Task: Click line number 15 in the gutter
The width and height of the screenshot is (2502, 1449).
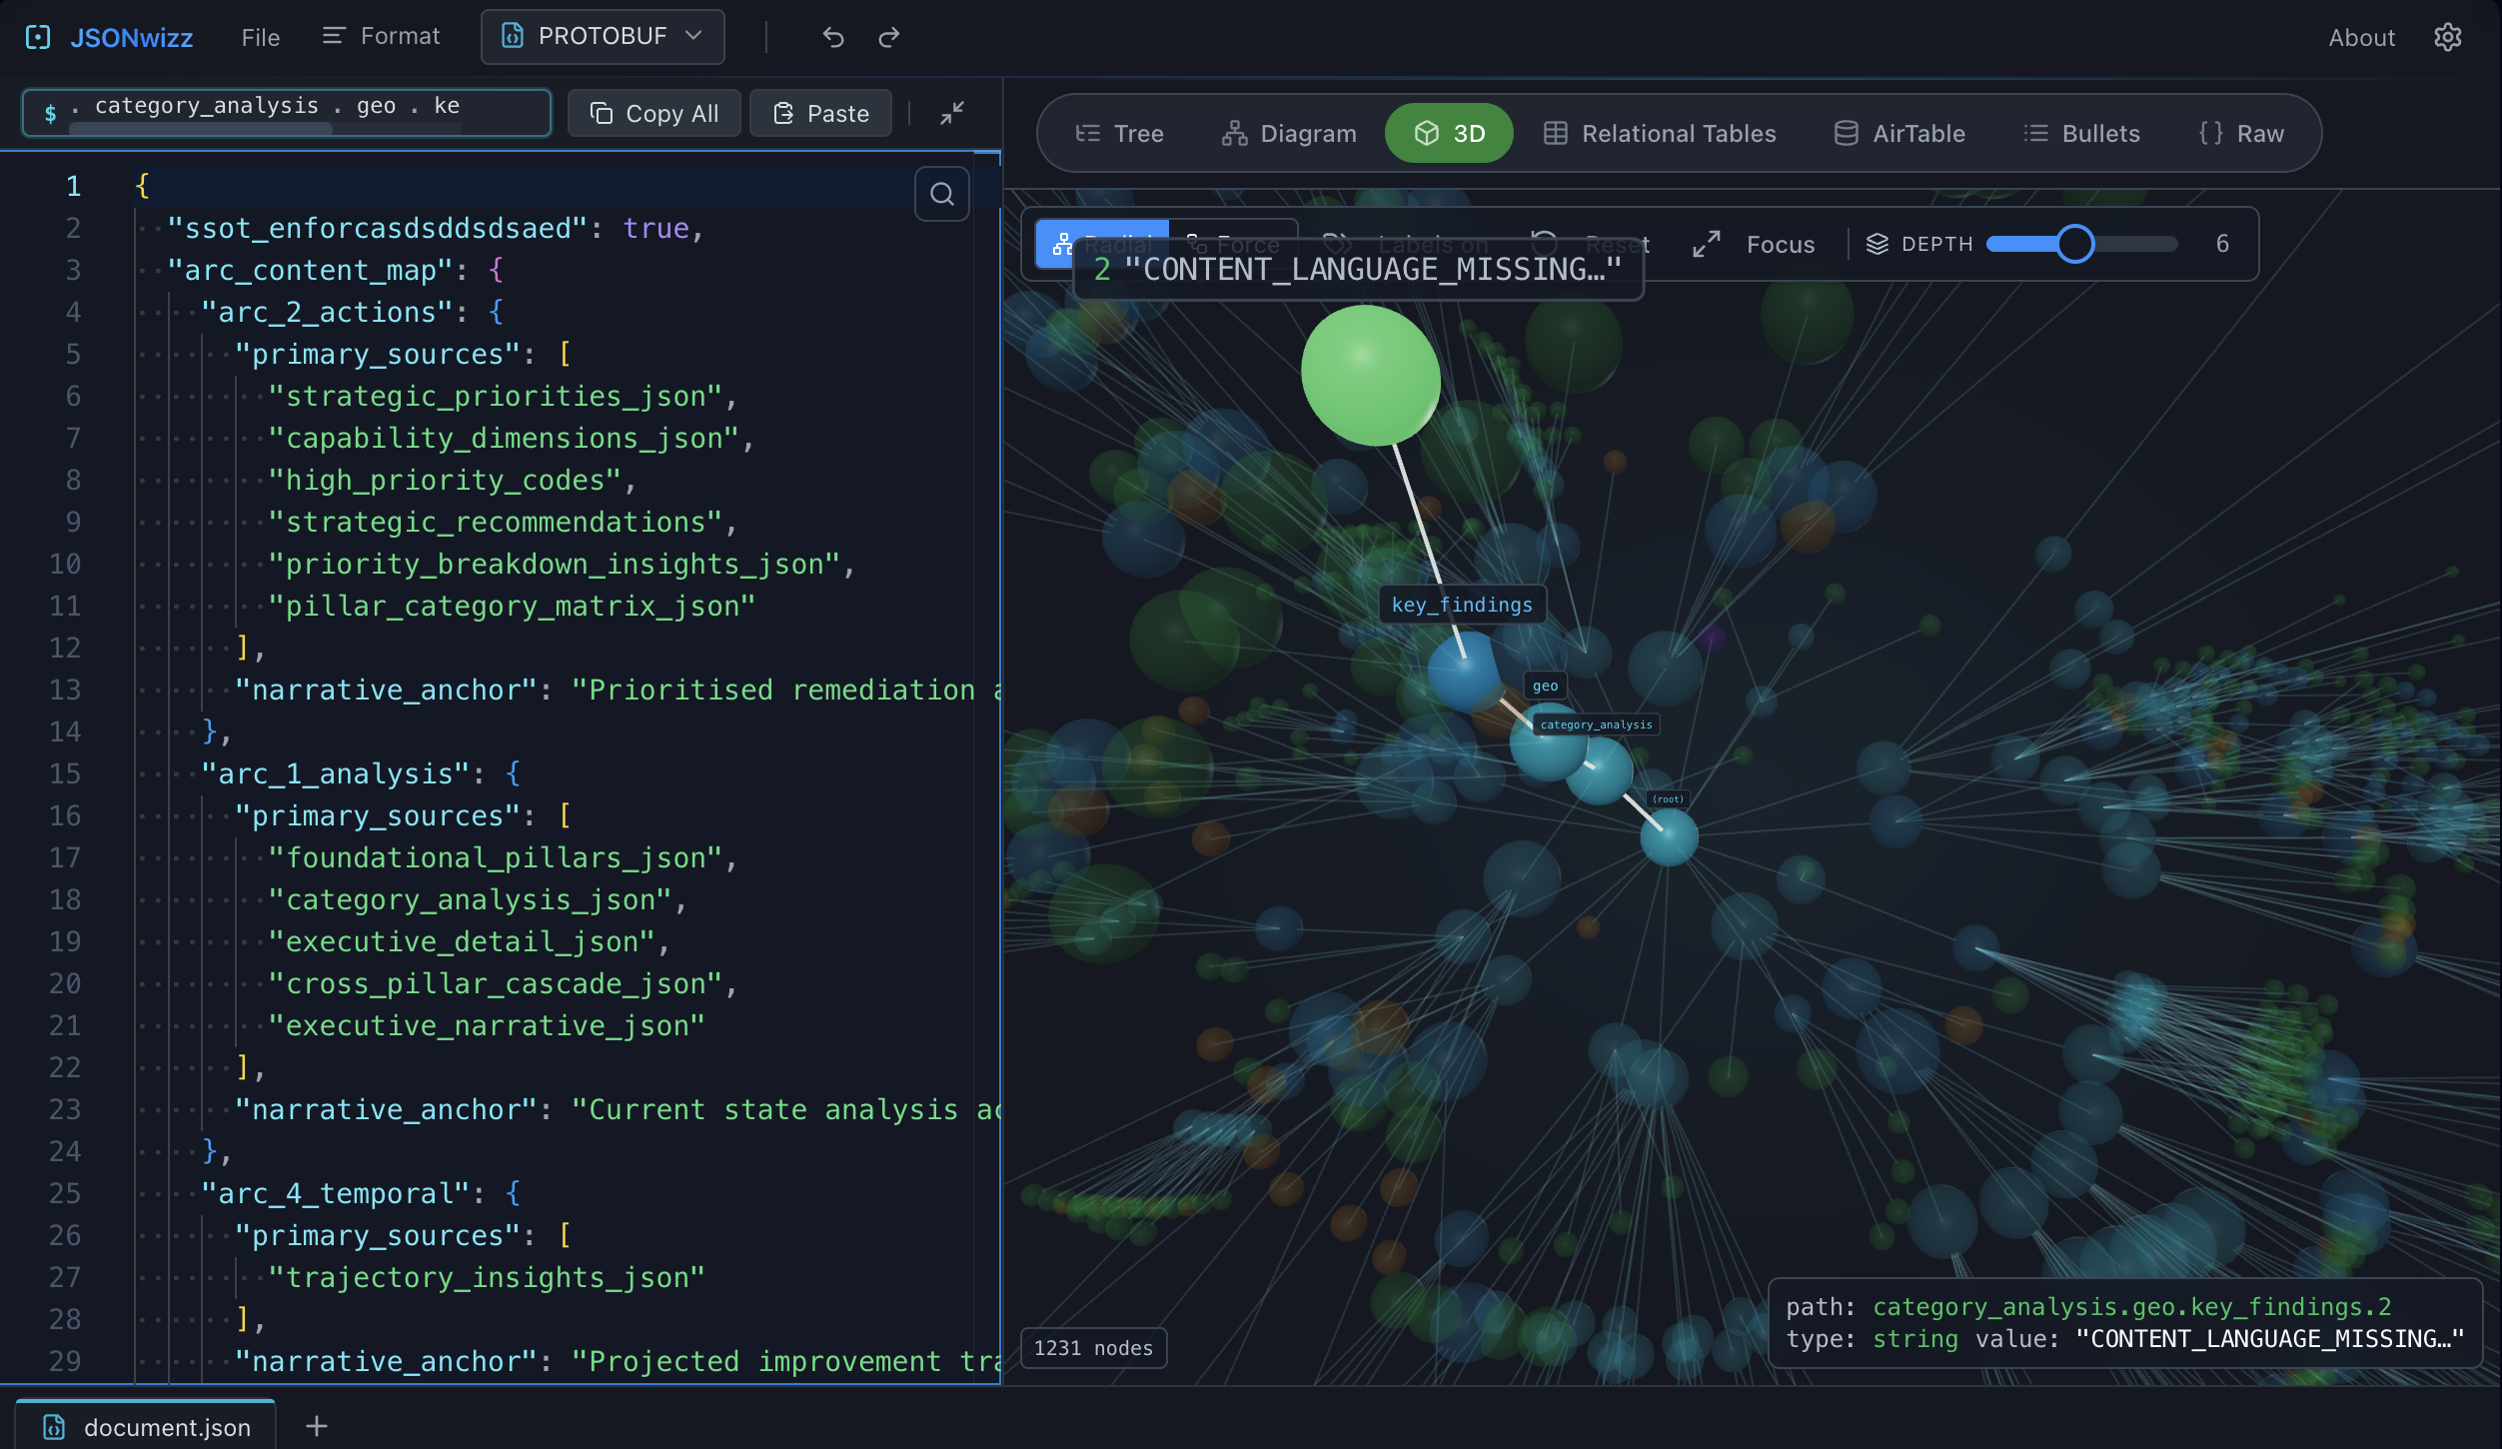Action: (65, 773)
